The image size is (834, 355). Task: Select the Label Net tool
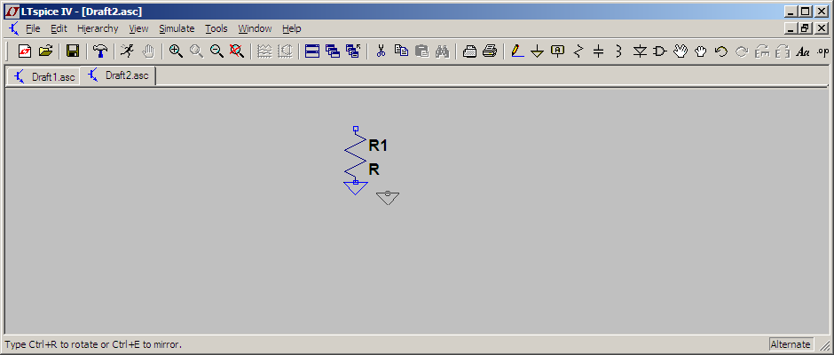557,51
